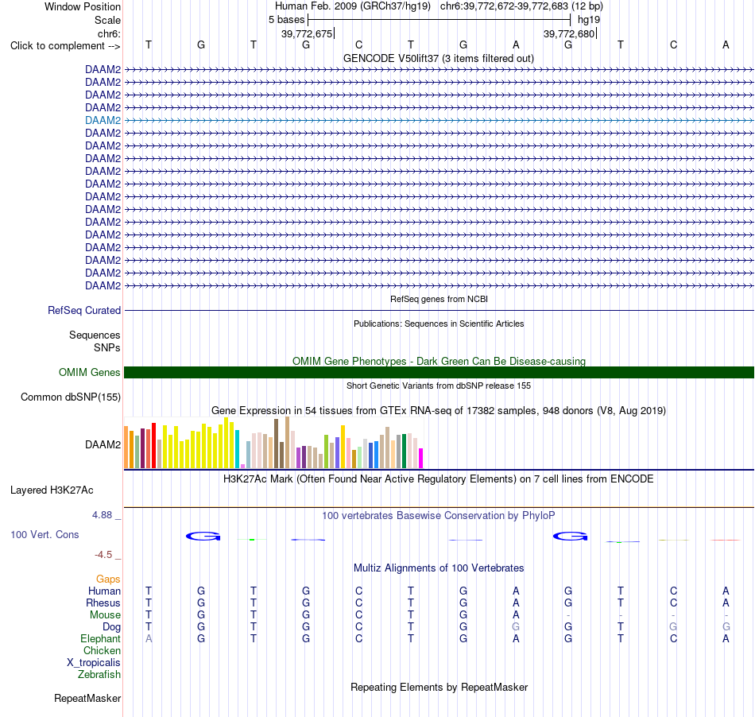Click the Sequences track label

click(x=95, y=335)
